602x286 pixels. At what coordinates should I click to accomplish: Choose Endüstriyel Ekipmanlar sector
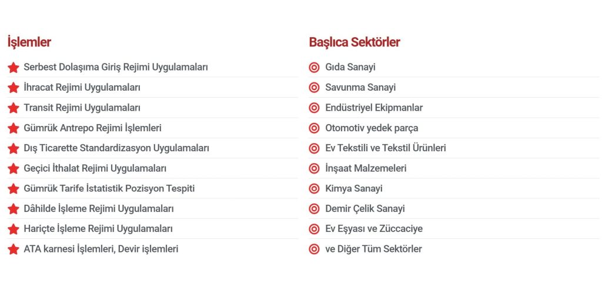coord(374,108)
